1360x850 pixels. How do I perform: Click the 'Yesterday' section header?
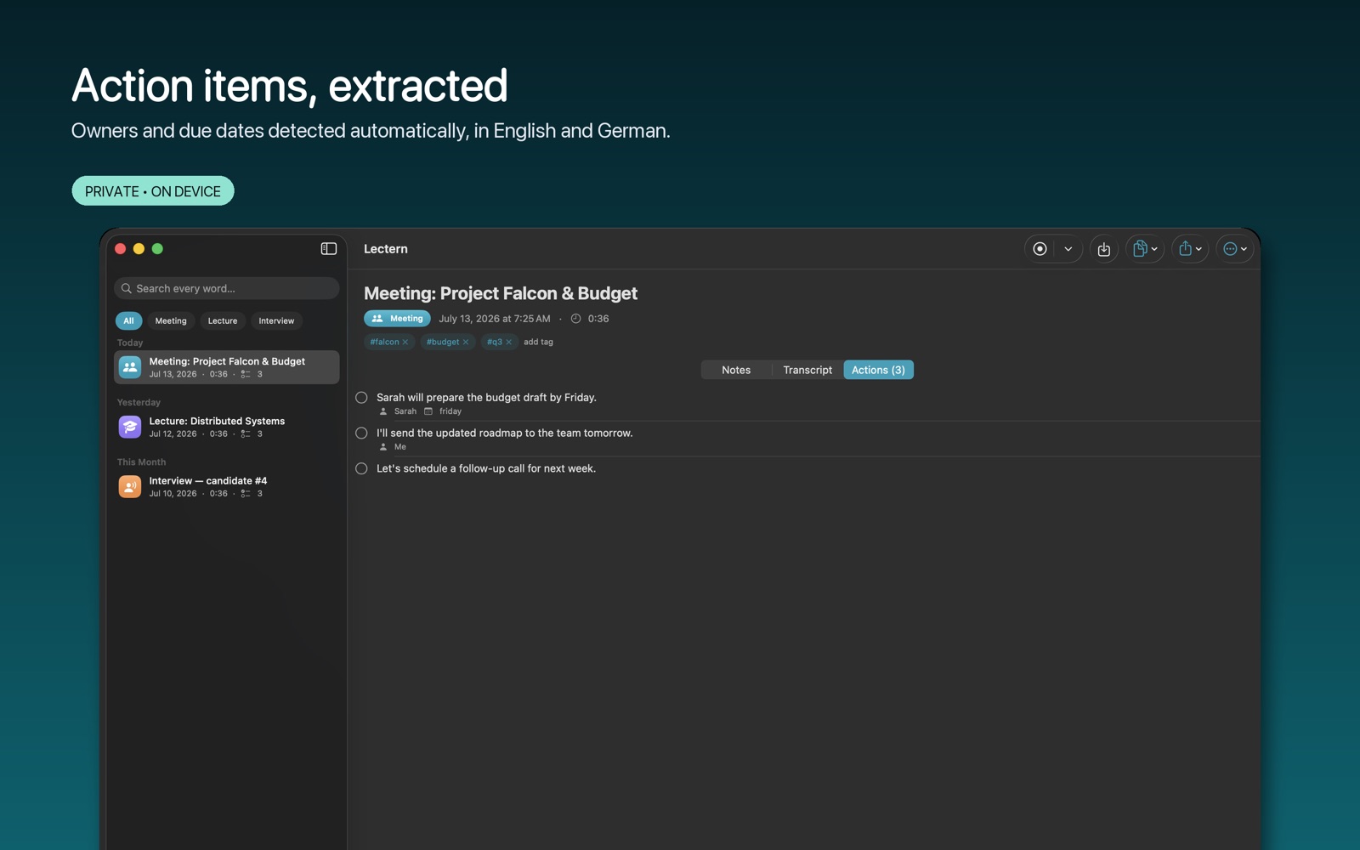coord(139,402)
